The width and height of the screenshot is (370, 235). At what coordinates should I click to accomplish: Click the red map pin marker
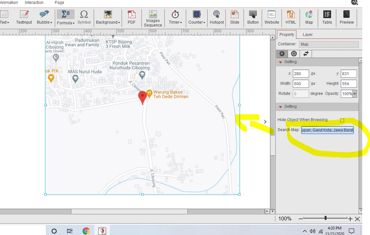point(142,97)
